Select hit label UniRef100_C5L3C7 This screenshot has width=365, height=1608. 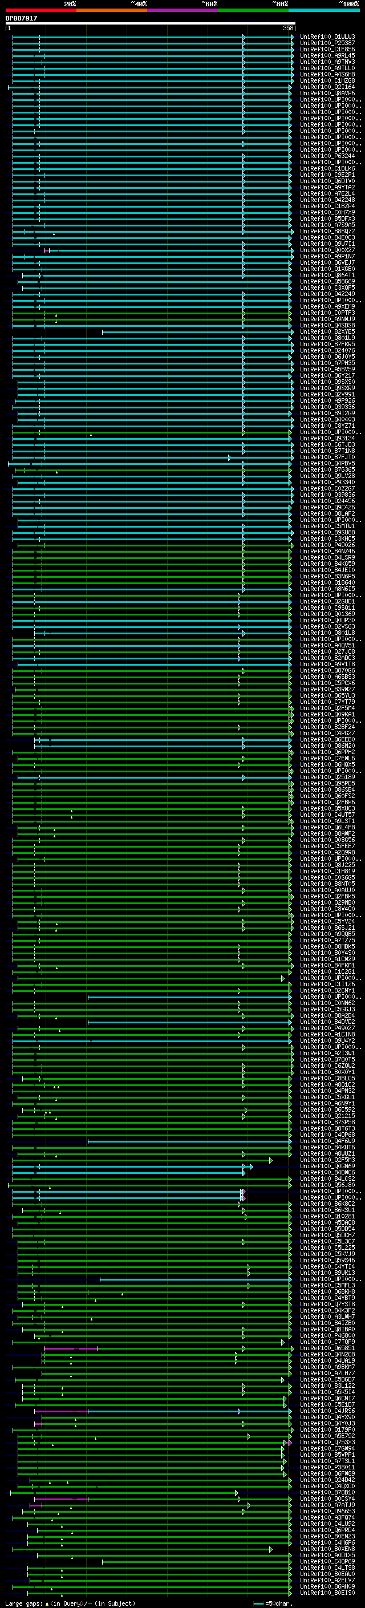pos(327,1241)
